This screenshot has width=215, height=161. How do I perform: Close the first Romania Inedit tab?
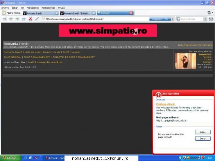57,13
